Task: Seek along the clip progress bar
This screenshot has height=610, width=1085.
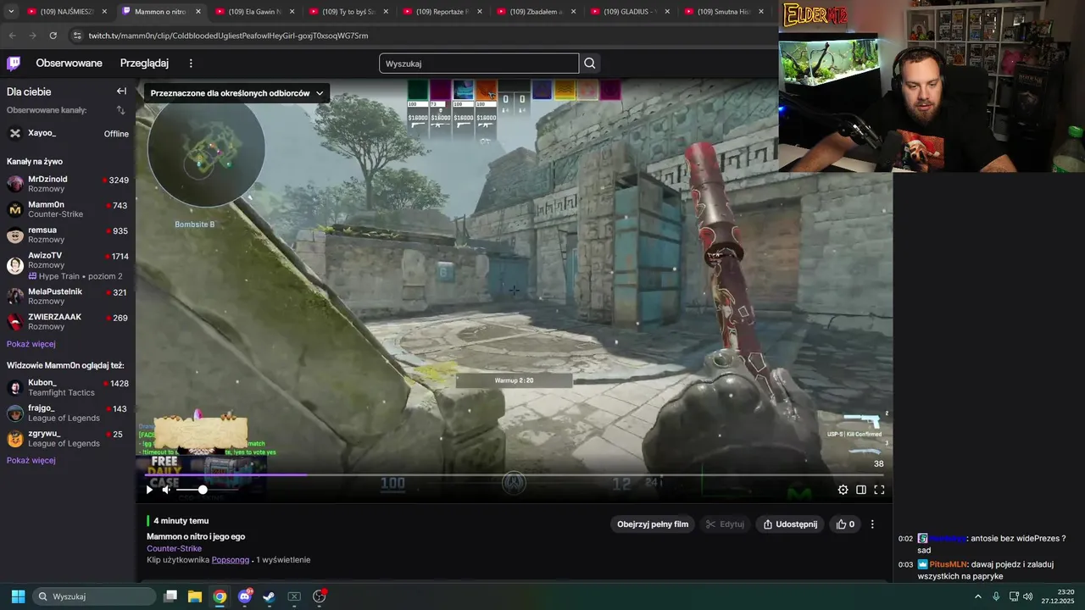Action: 514,474
